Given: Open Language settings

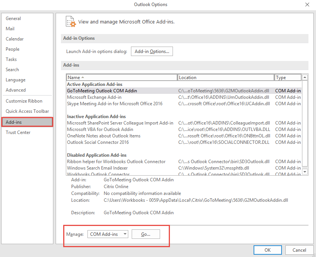Looking at the screenshot, I should pyautogui.click(x=16, y=80).
